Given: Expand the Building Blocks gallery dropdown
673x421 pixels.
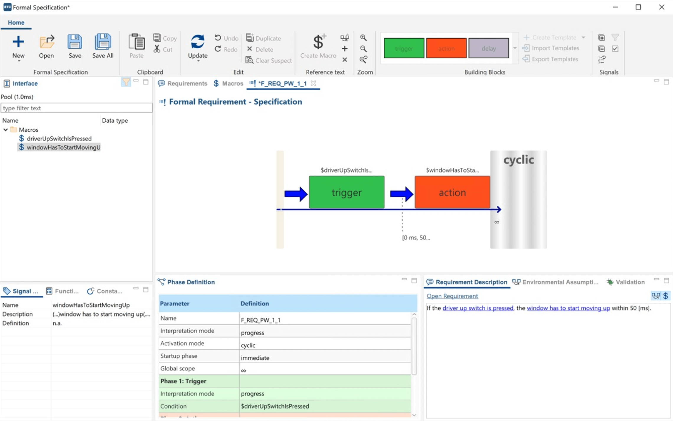Looking at the screenshot, I should (515, 48).
